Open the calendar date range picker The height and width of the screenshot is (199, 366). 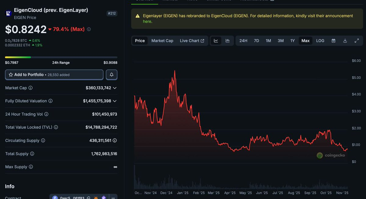[333, 41]
